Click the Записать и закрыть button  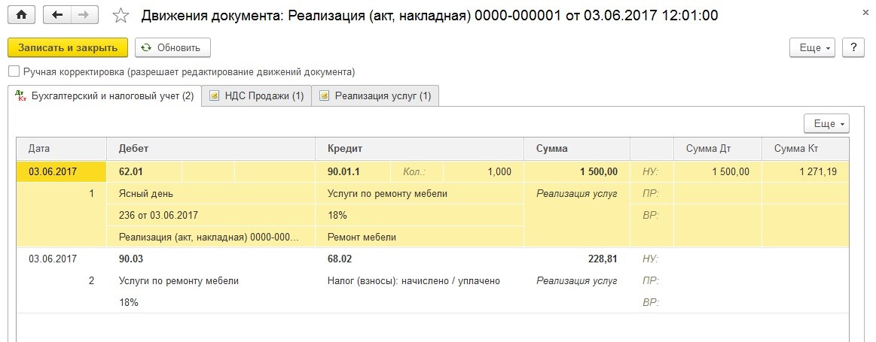point(68,47)
